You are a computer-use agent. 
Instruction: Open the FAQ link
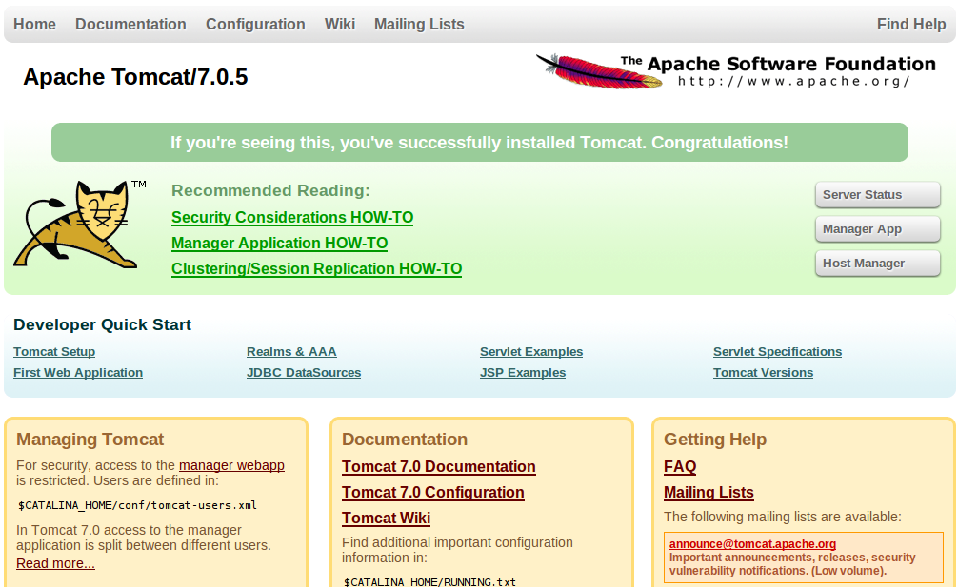[680, 467]
